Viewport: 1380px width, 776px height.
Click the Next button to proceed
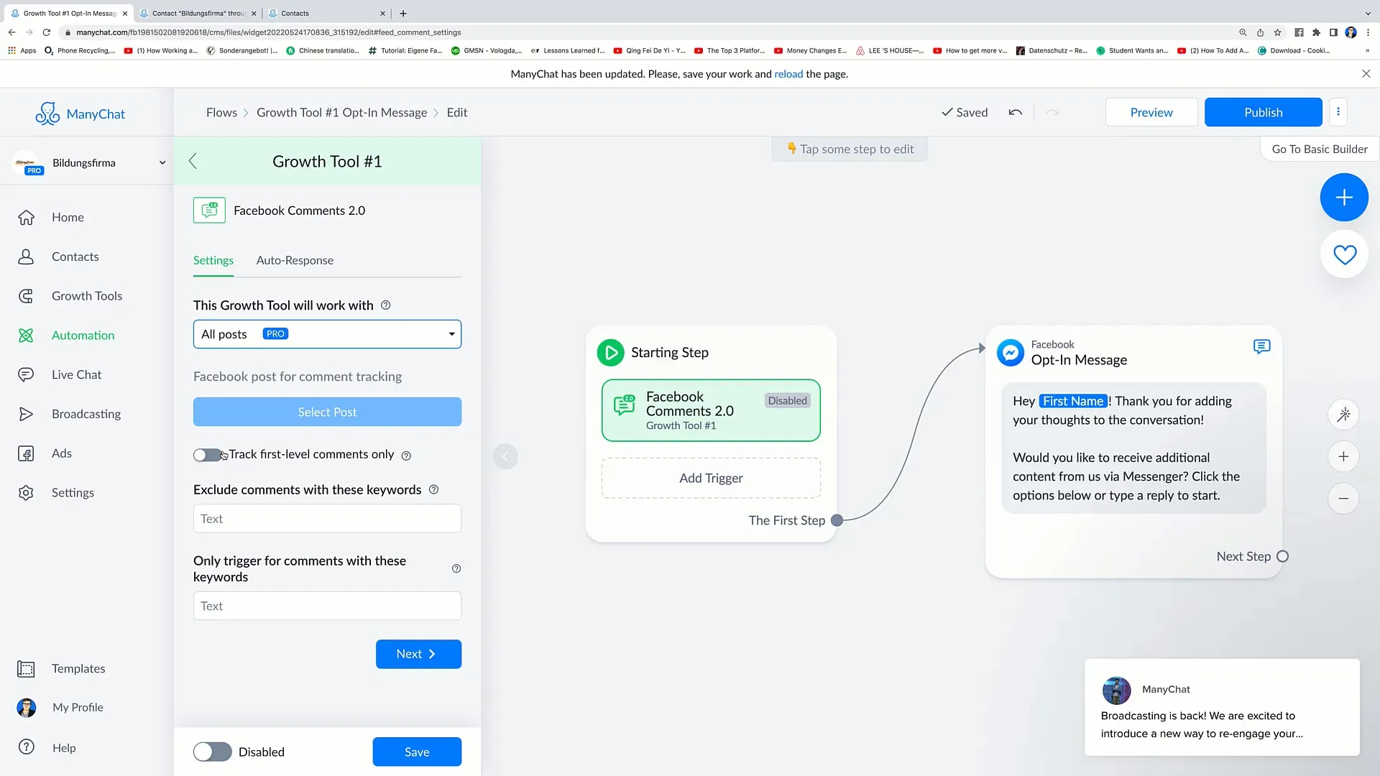(x=419, y=654)
